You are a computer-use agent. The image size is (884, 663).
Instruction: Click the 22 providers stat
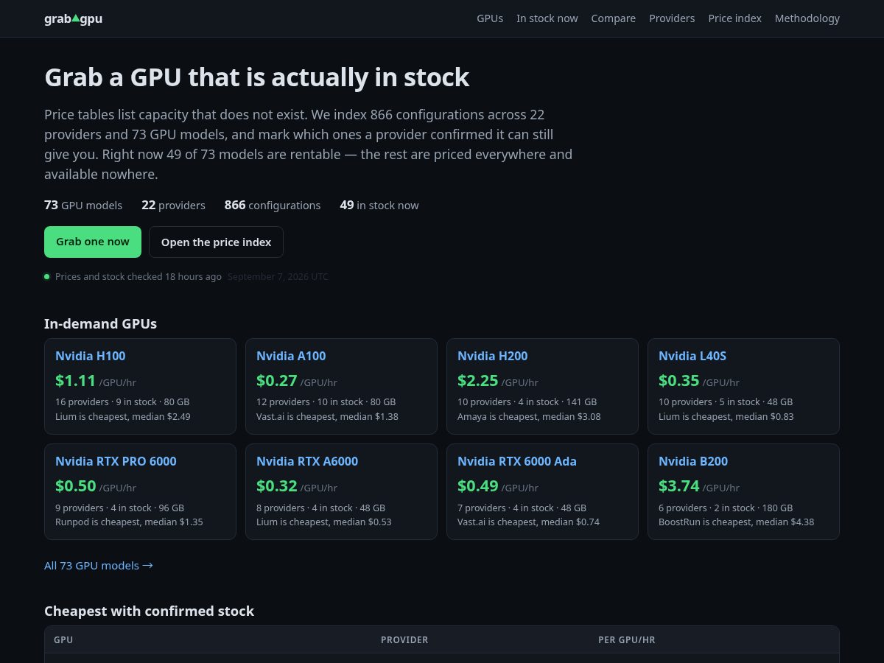point(173,205)
